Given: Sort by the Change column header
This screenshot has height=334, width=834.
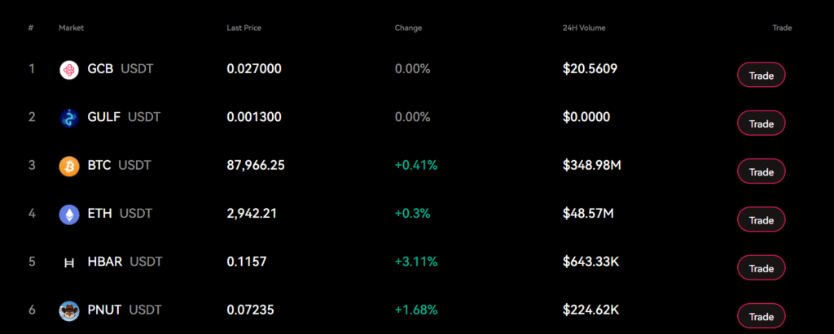Looking at the screenshot, I should click(408, 28).
